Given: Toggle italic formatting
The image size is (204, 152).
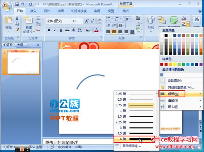Looking at the screenshot, I should click(x=55, y=30).
